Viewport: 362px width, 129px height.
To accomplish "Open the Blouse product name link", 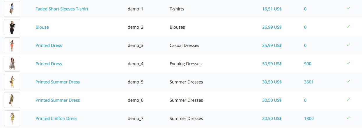I will 42,27.
